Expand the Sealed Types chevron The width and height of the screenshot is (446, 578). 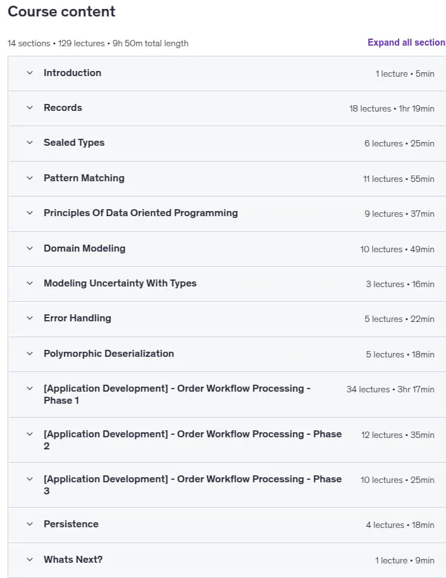[30, 143]
